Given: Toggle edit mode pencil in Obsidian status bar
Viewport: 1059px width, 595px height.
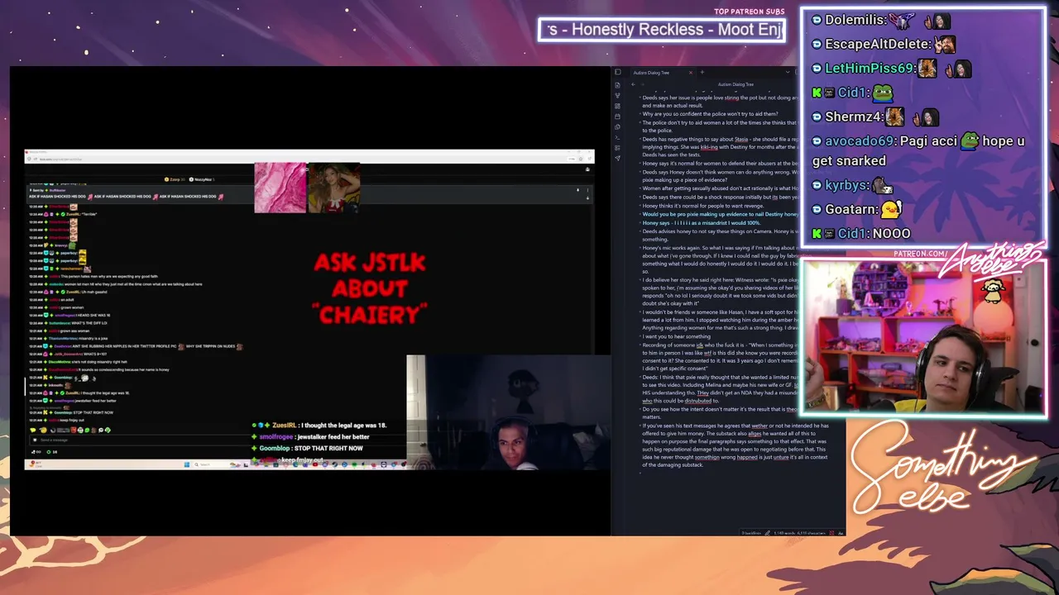Looking at the screenshot, I should tap(767, 533).
